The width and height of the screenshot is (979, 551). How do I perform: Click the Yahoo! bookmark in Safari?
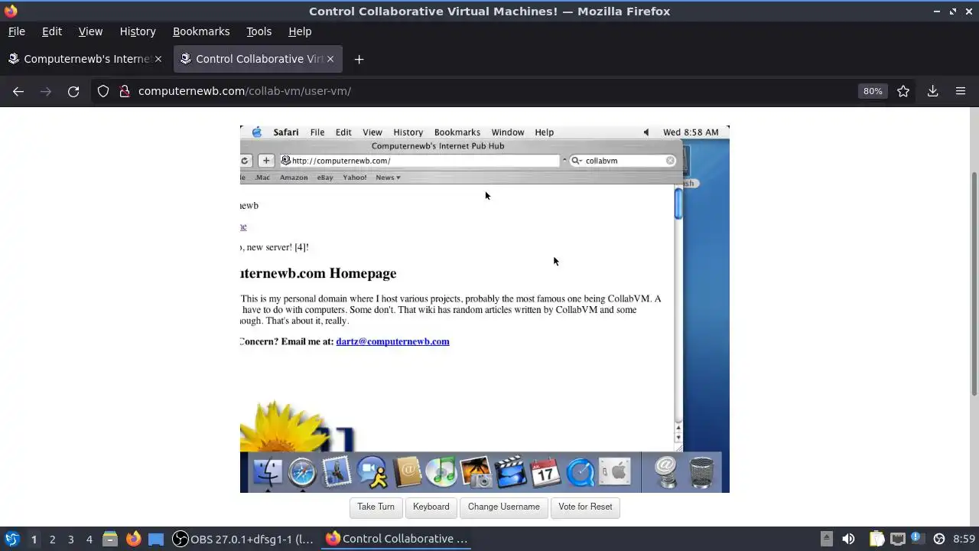point(354,178)
